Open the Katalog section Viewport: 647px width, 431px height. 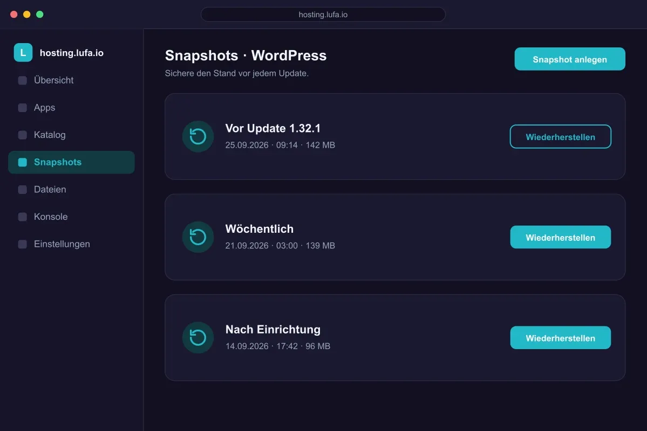click(71, 135)
